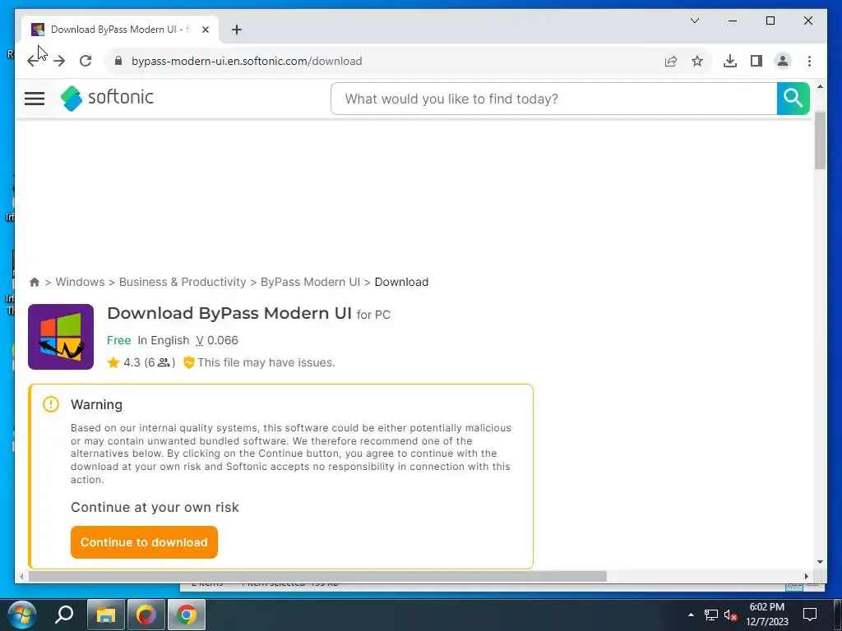Open a new browser tab
Screen dimensions: 842x631
236,30
